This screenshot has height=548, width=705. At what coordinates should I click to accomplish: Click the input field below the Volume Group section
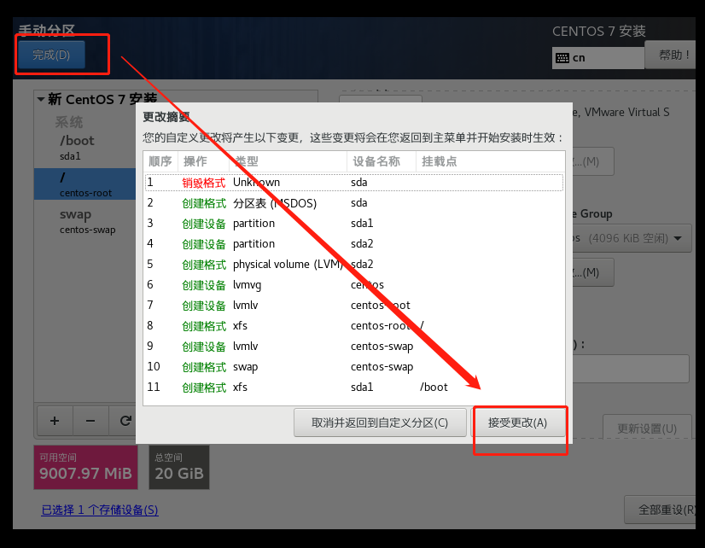point(631,369)
